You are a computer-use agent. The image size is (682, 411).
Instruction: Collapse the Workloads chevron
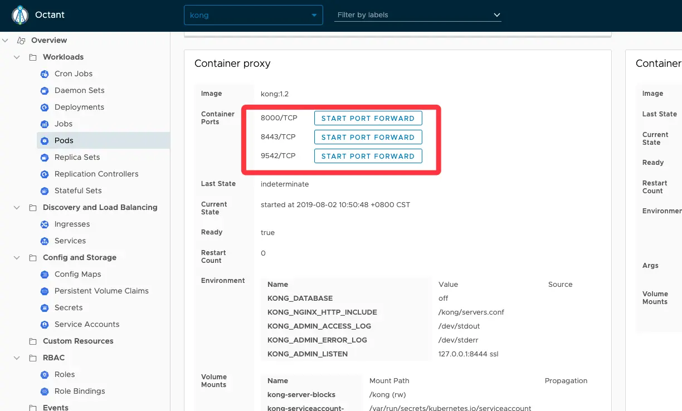[x=17, y=57]
